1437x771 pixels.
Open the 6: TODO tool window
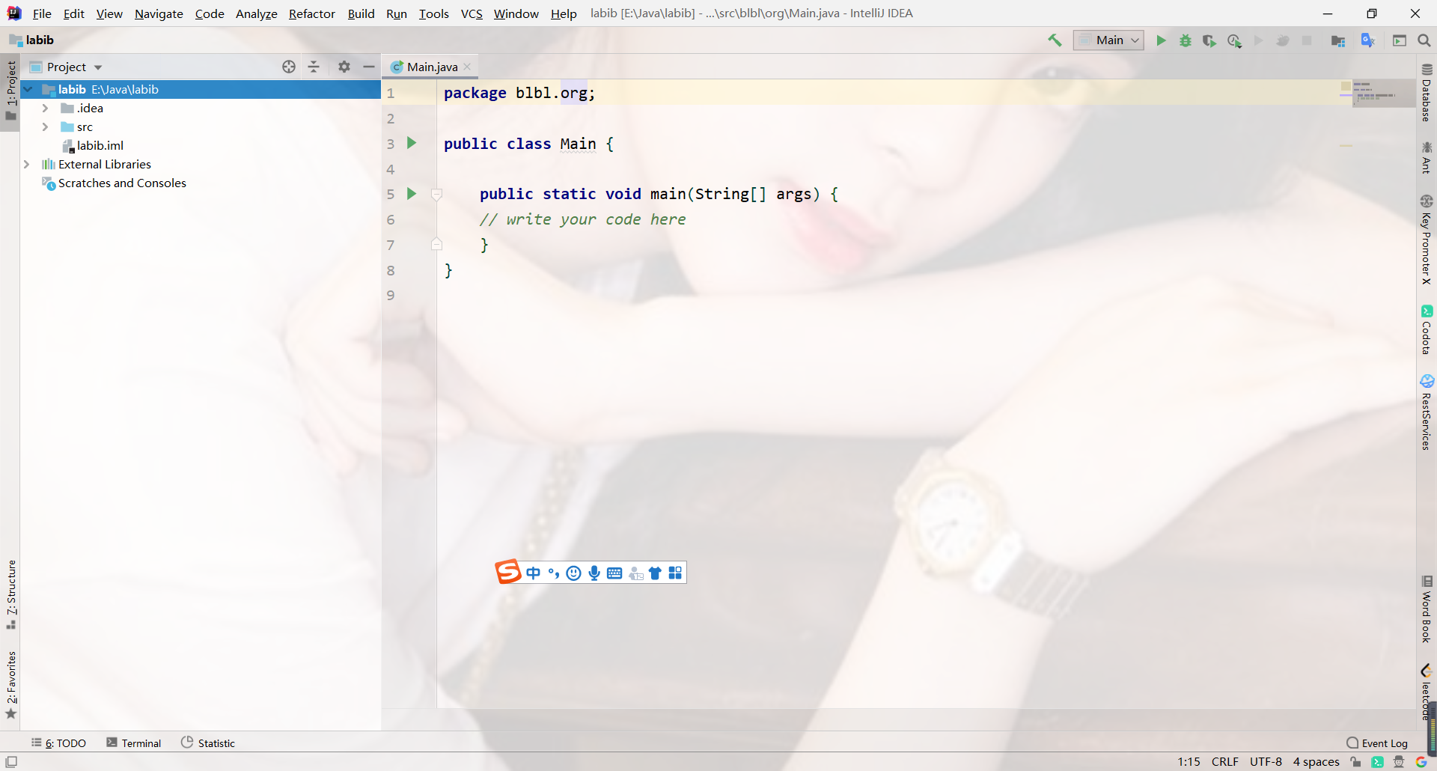58,743
